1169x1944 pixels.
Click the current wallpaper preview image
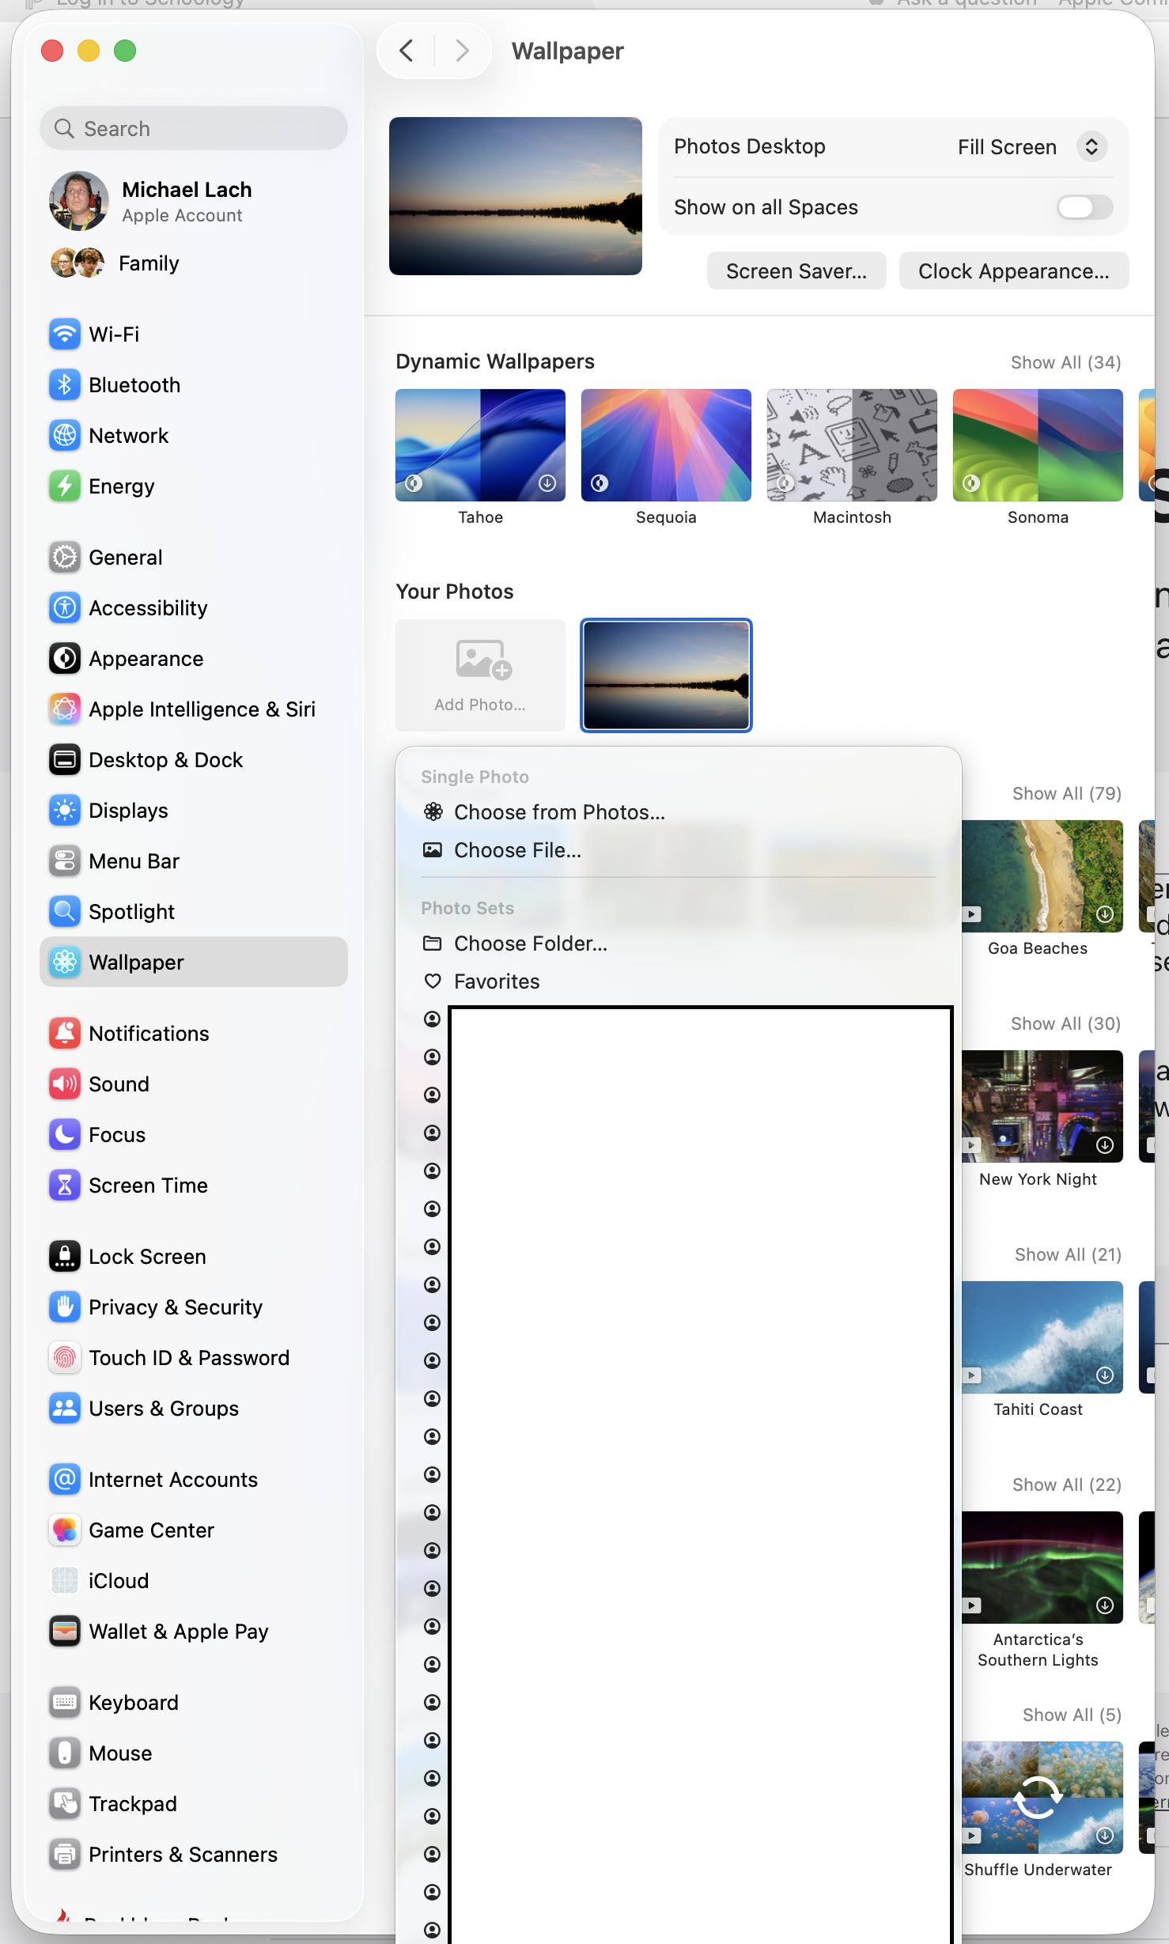516,196
